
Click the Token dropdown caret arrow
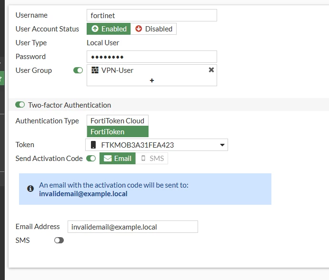(222, 145)
